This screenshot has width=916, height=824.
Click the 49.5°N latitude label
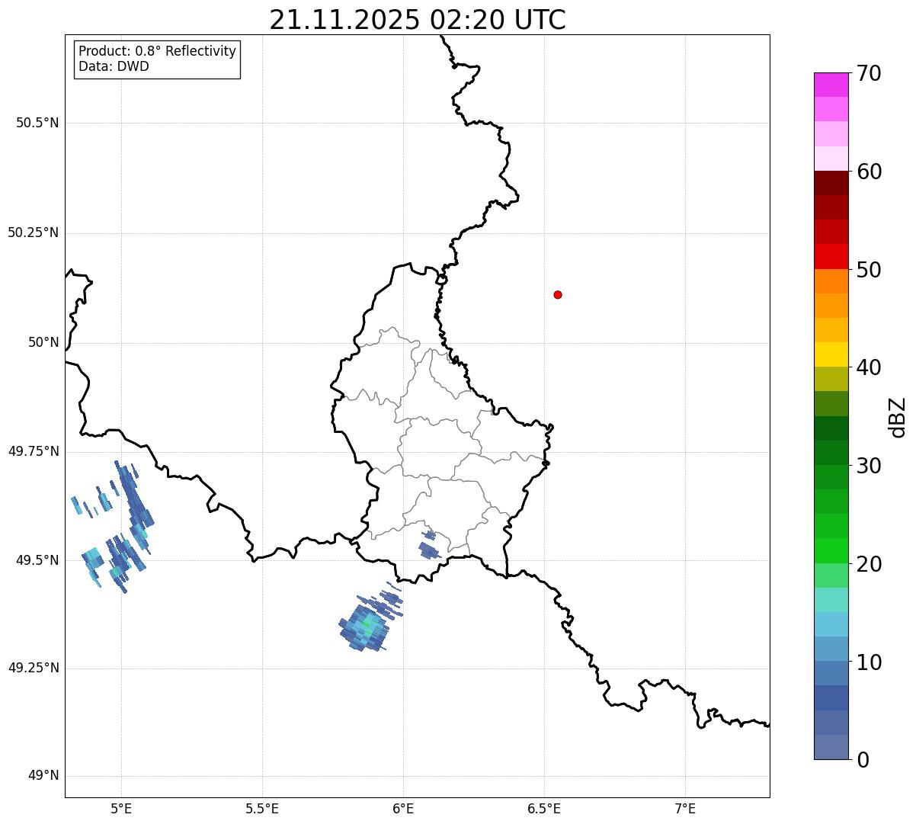[37, 560]
